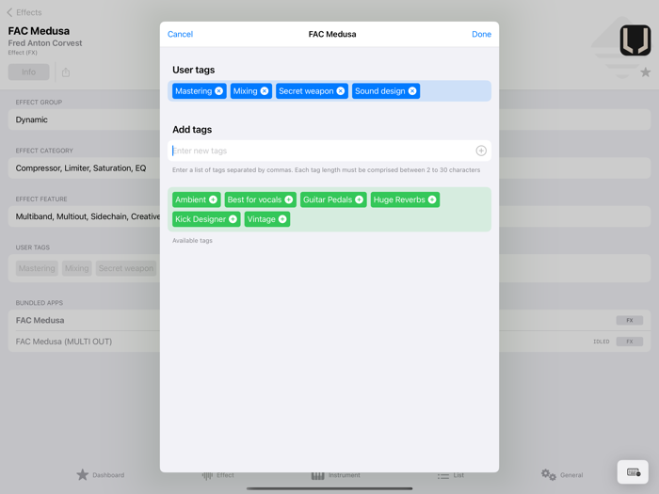Add the Kick Designer tag
This screenshot has height=494, width=659.
click(x=233, y=219)
